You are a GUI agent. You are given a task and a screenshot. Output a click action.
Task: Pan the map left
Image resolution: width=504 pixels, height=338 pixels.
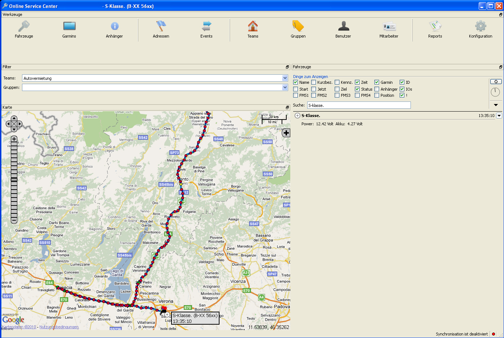coord(8,124)
